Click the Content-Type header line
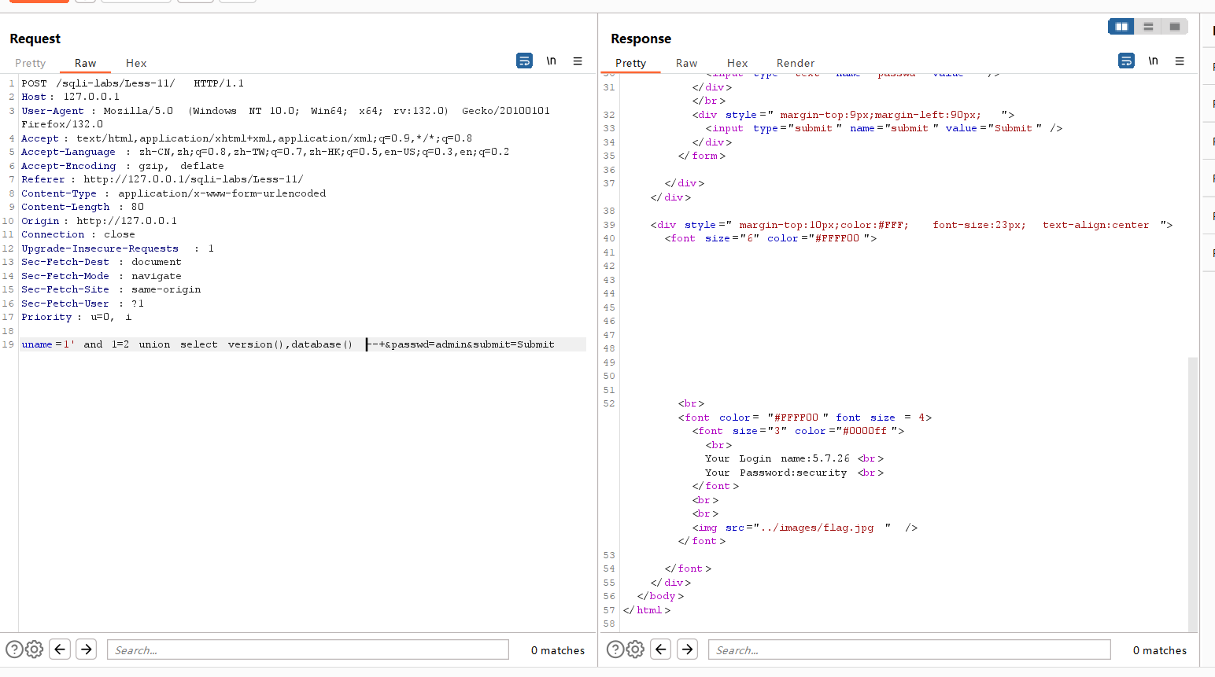The height and width of the screenshot is (677, 1215). pyautogui.click(x=173, y=193)
